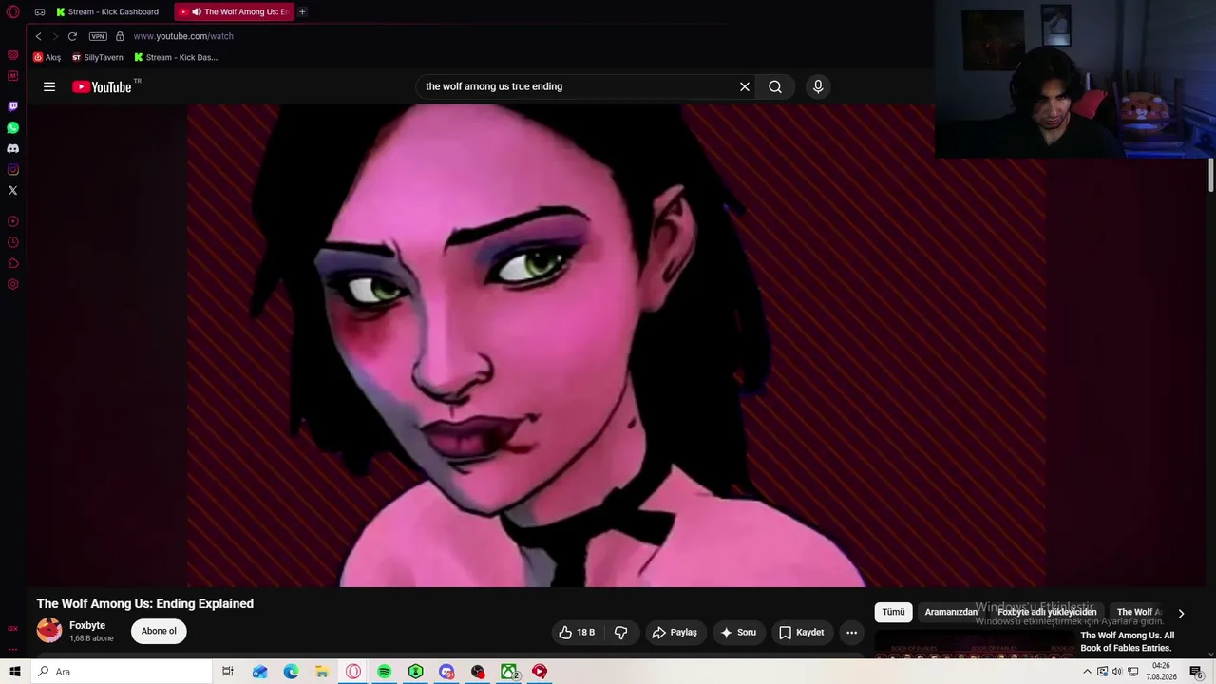Open Spotify from the taskbar
Screen dimensions: 1216x684
[384, 672]
